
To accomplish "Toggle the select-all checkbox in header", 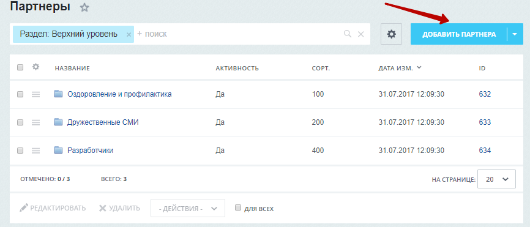I will [x=20, y=67].
